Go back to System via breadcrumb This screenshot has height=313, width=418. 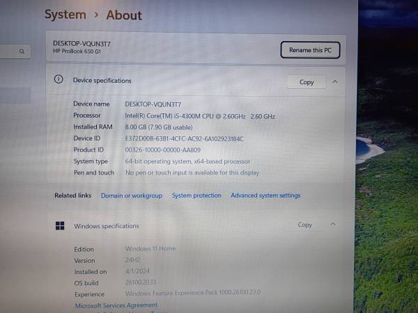coord(65,15)
